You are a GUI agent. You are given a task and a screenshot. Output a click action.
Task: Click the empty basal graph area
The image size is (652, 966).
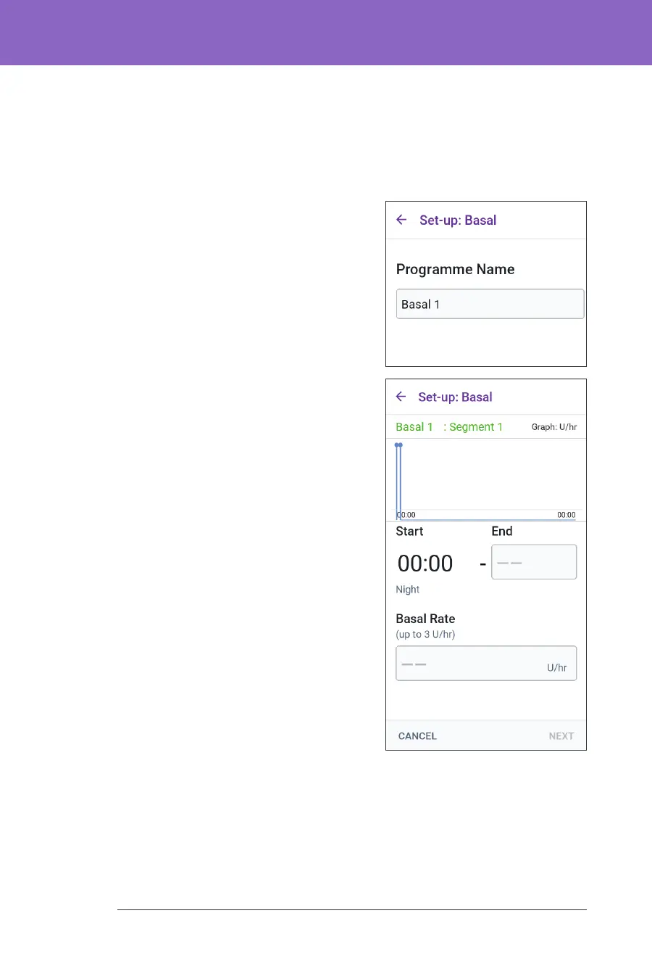489,475
